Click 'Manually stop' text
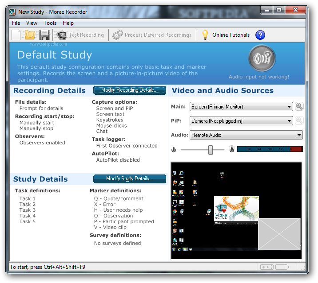This screenshot has width=318, height=283. pos(36,128)
